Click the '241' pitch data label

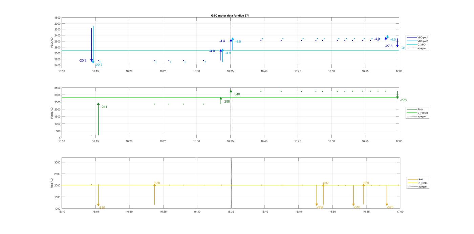point(104,107)
